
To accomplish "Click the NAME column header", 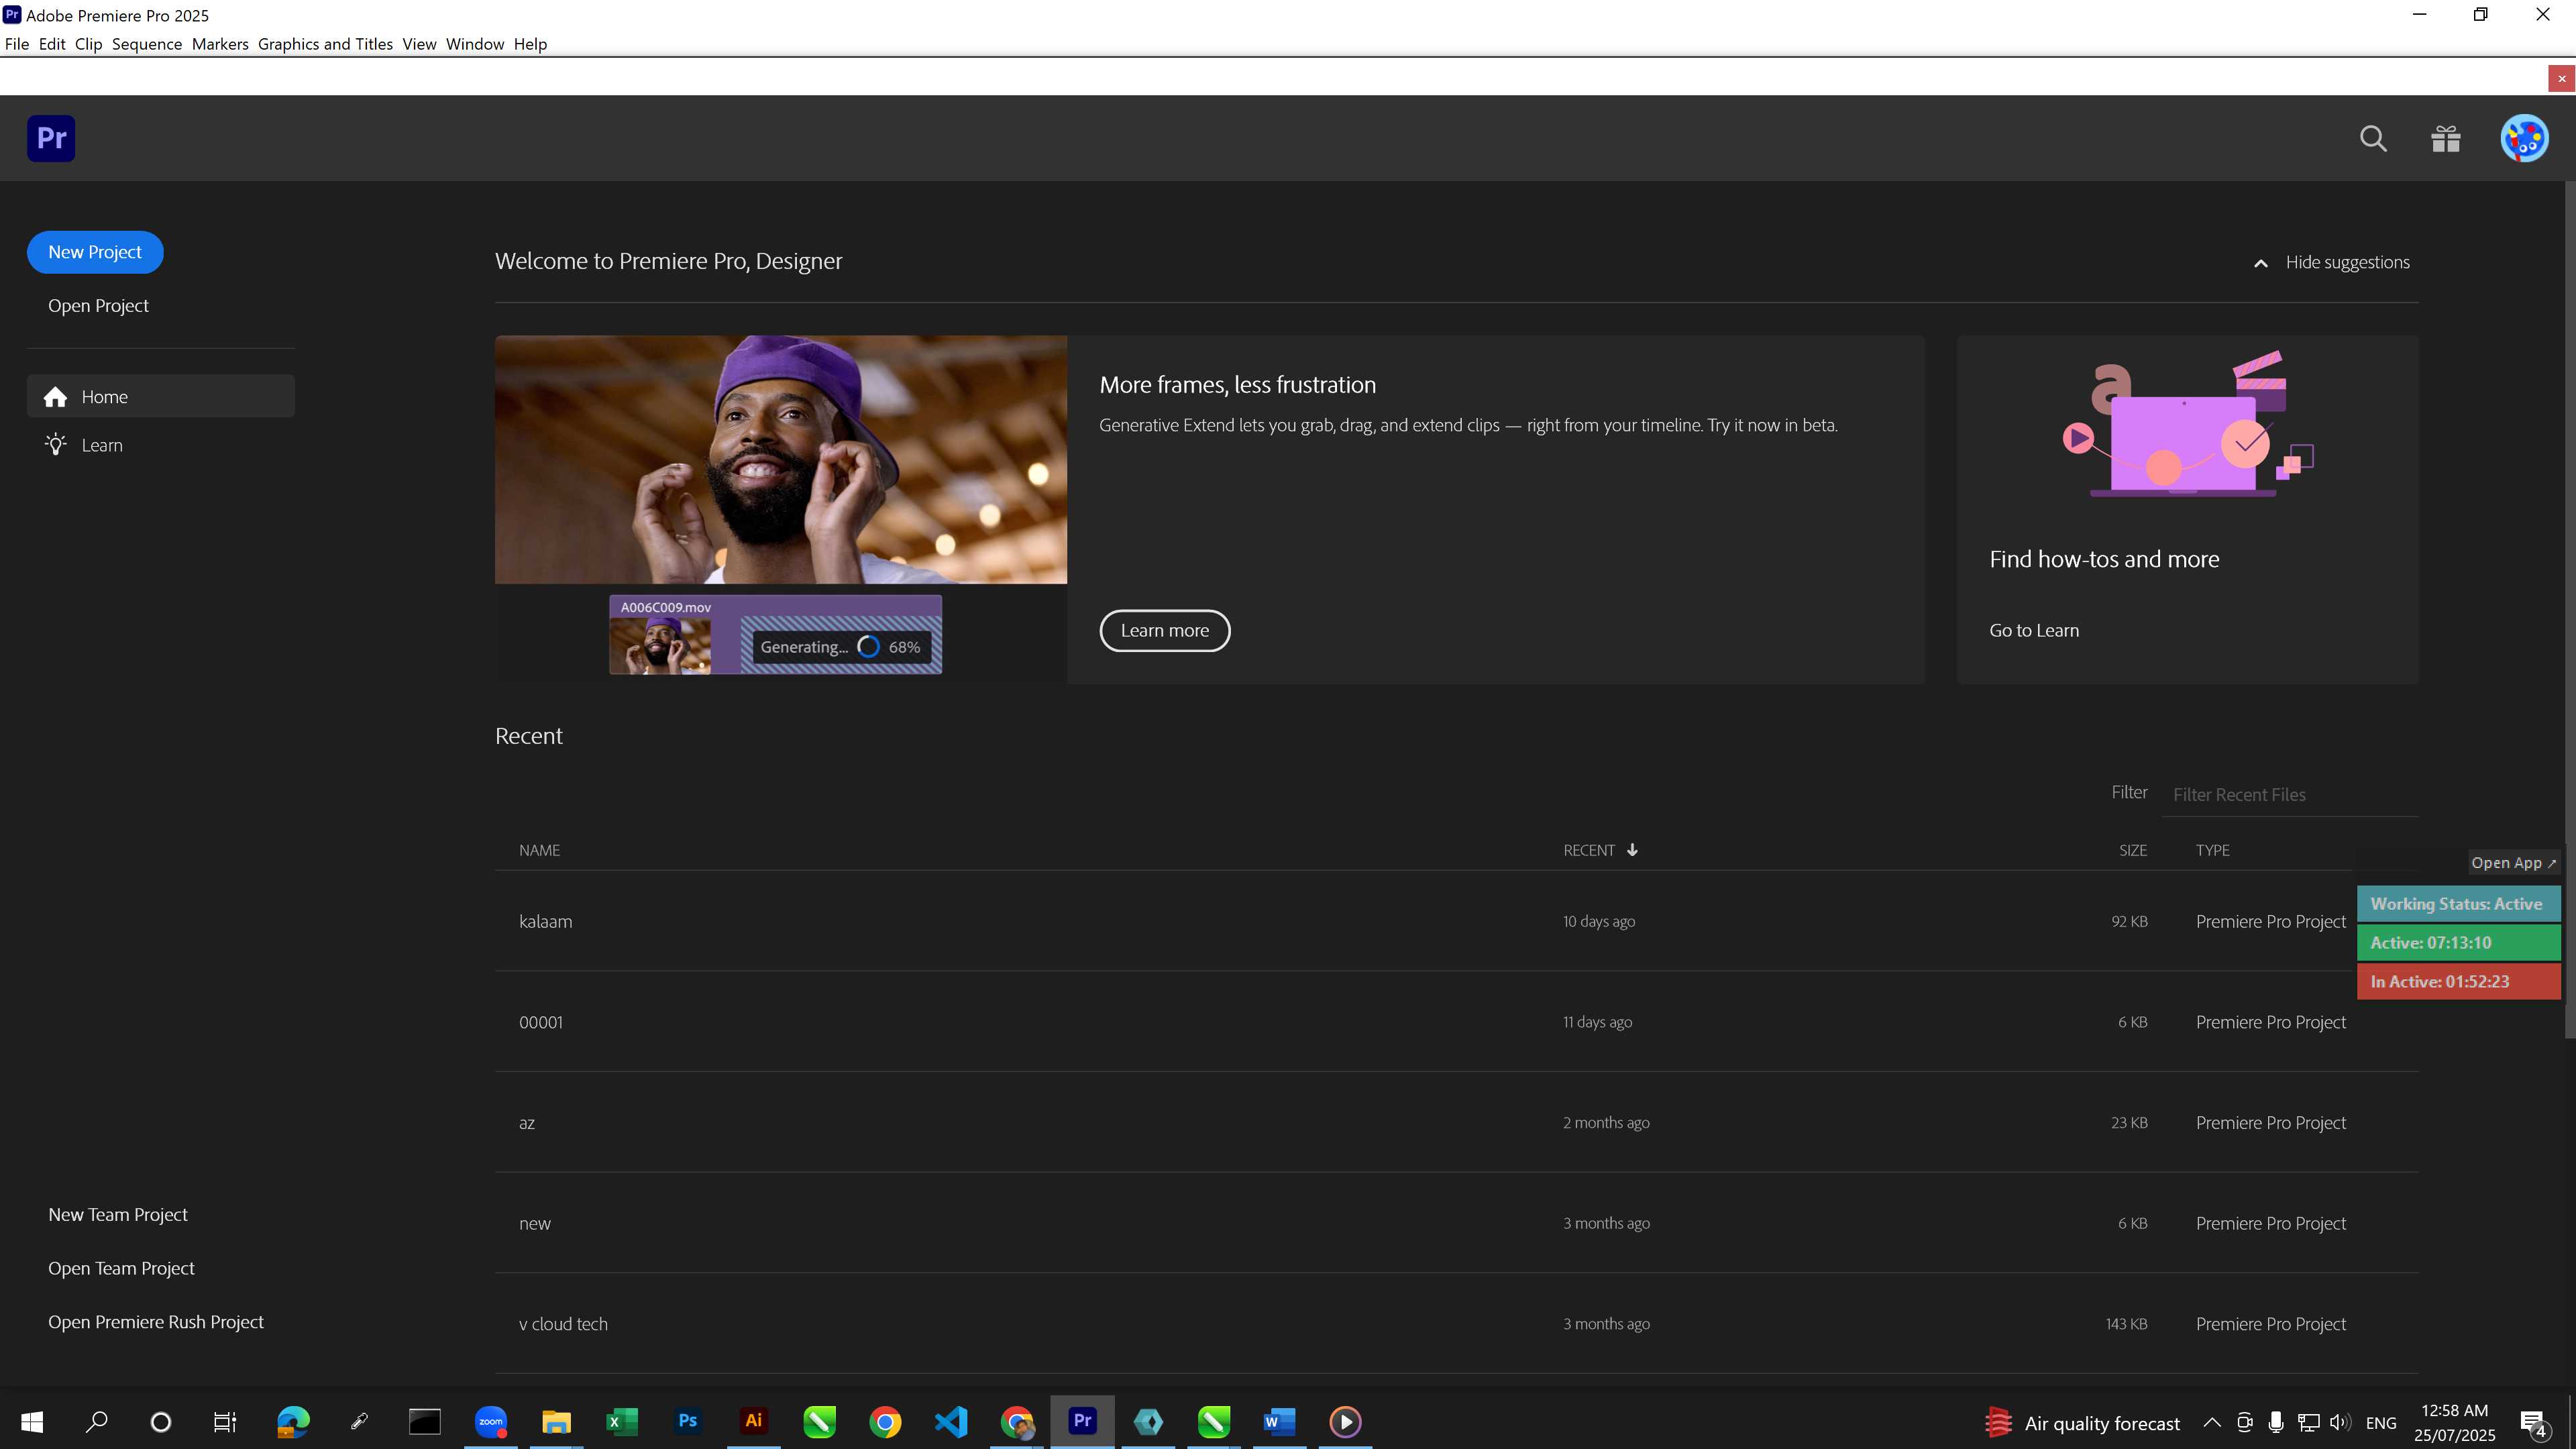I will (x=539, y=850).
